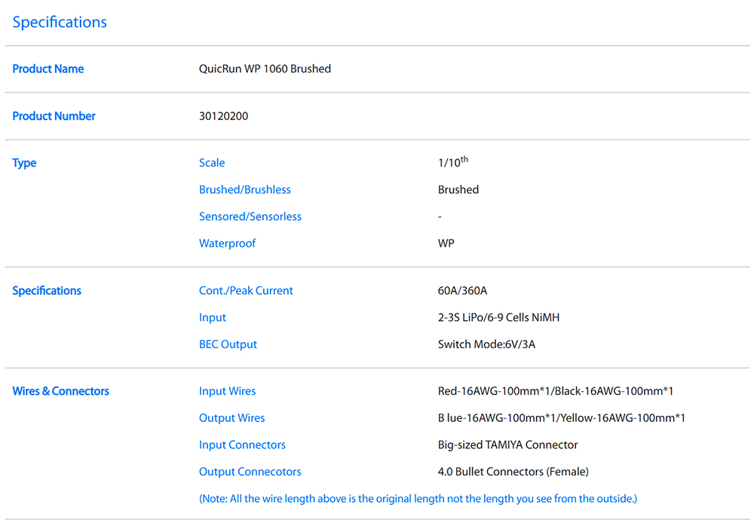
Task: Click the Product Name row label
Action: point(48,69)
